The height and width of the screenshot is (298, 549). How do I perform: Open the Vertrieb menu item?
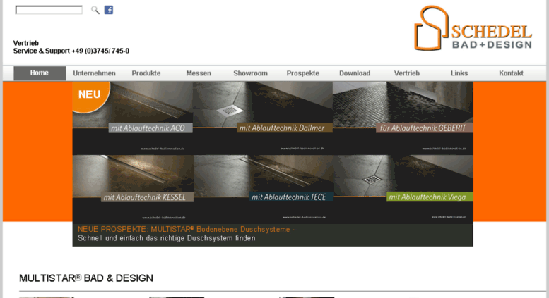point(407,73)
